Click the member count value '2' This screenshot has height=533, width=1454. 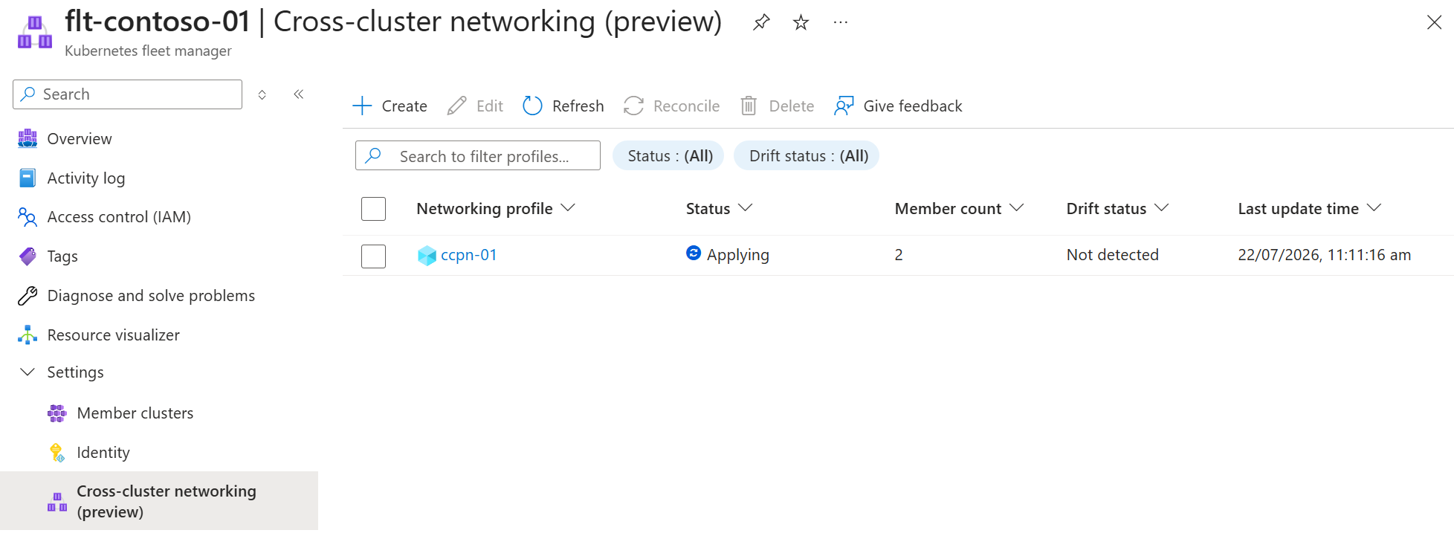pos(899,255)
